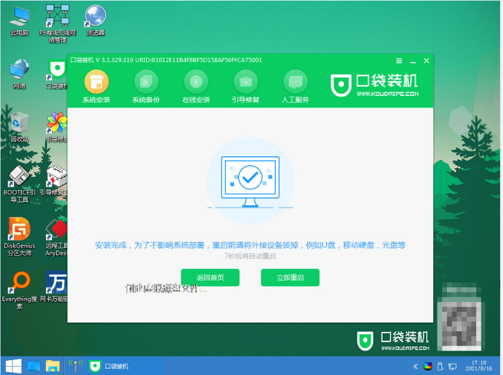Click the 返回首页 (Return Home) button
Viewport: 503px width, 375px height.
(210, 277)
